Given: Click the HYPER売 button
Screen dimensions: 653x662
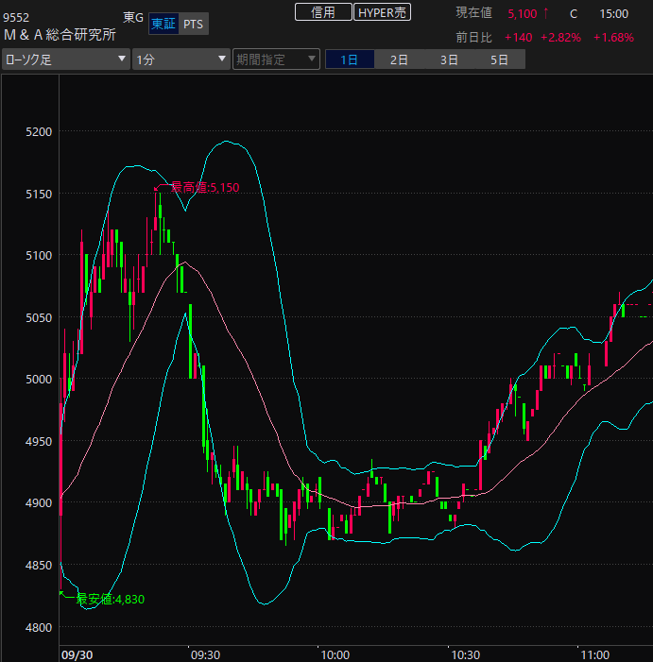Looking at the screenshot, I should [382, 12].
